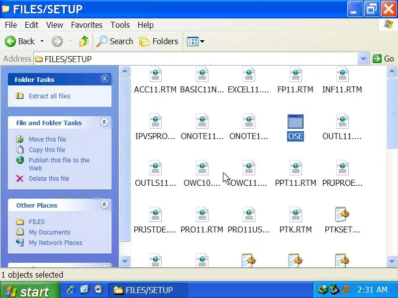Open the ACC11.RTM file icon

(x=155, y=74)
